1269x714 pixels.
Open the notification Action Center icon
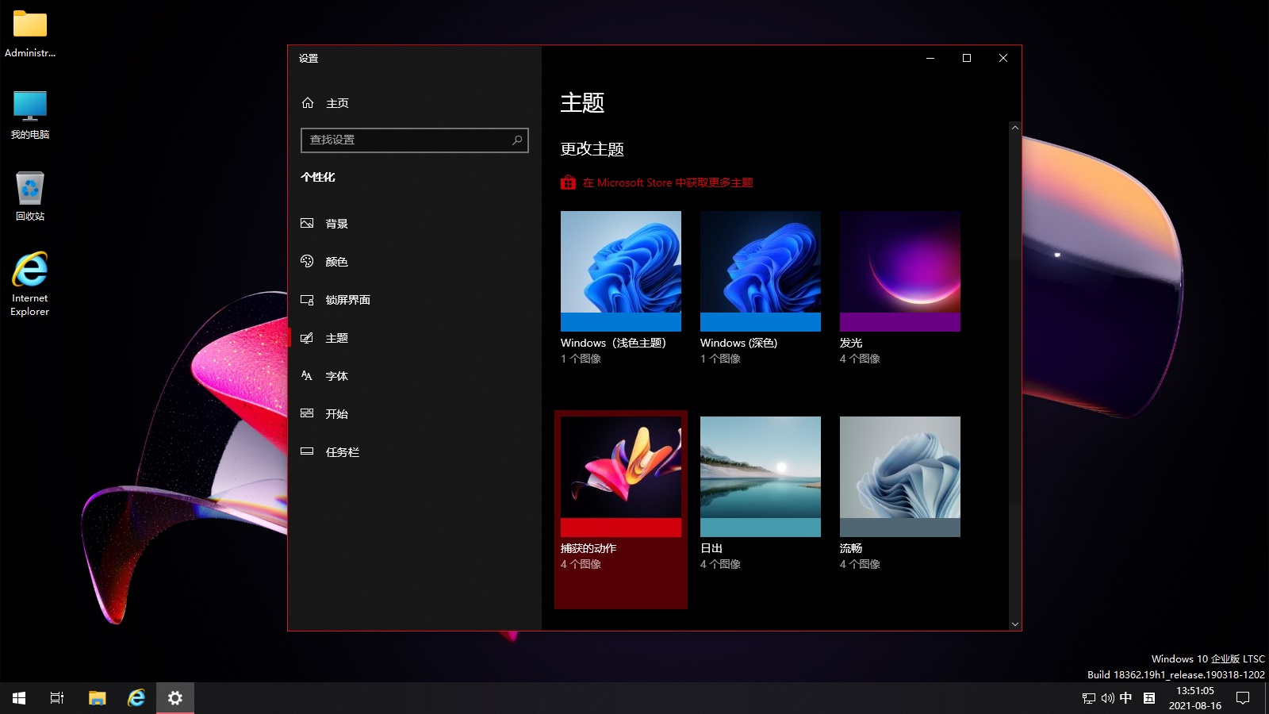pos(1243,698)
